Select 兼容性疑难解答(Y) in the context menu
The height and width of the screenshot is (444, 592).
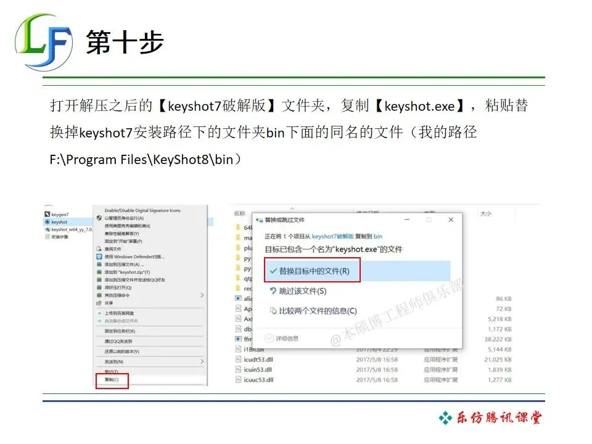point(121,233)
